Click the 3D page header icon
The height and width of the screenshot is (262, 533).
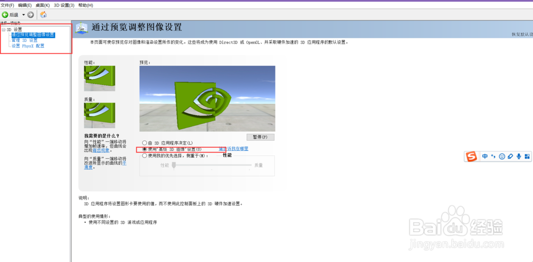(x=82, y=28)
